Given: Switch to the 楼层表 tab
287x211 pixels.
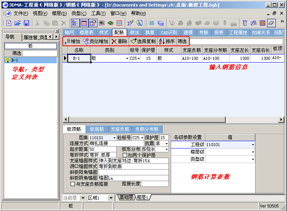Looking at the screenshot, I should [x=86, y=33].
